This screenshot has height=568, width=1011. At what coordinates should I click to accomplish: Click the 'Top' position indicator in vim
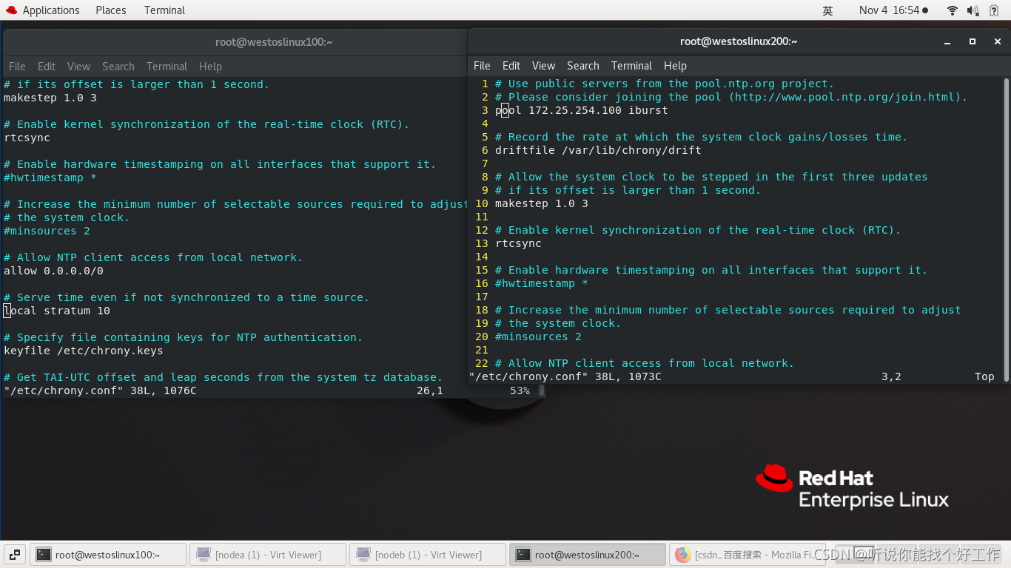coord(984,376)
